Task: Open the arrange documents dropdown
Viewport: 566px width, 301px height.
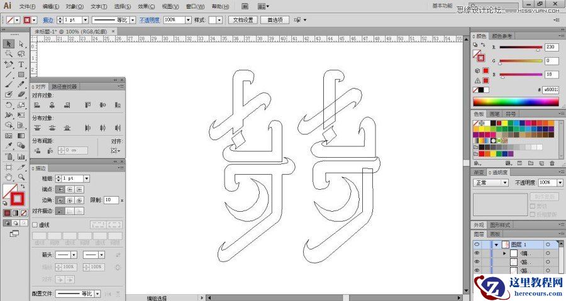Action: pos(263,6)
